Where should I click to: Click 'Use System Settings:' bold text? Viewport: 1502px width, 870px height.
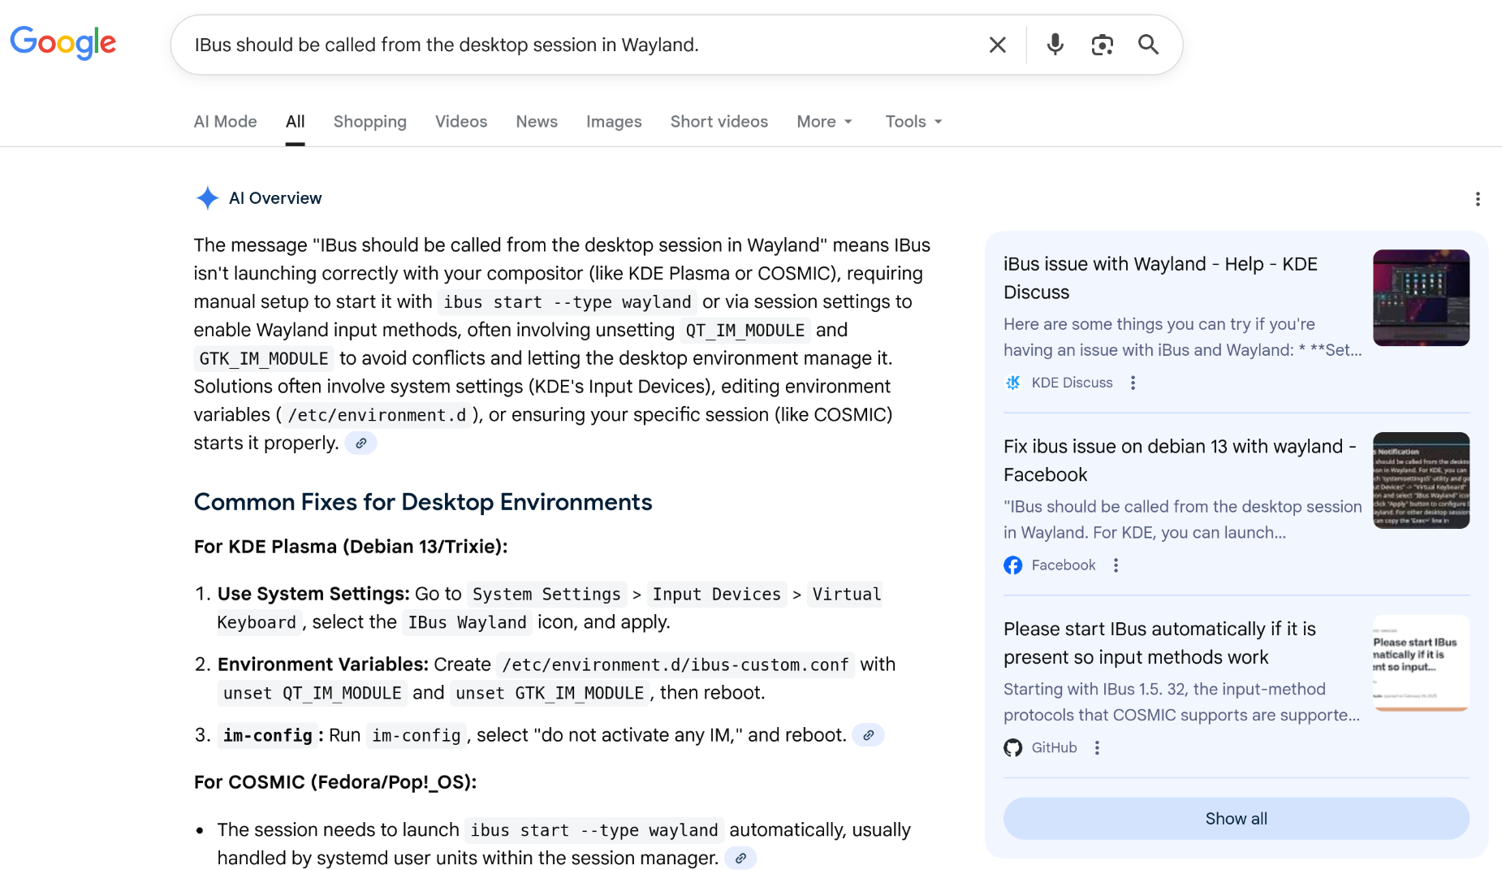click(x=313, y=595)
